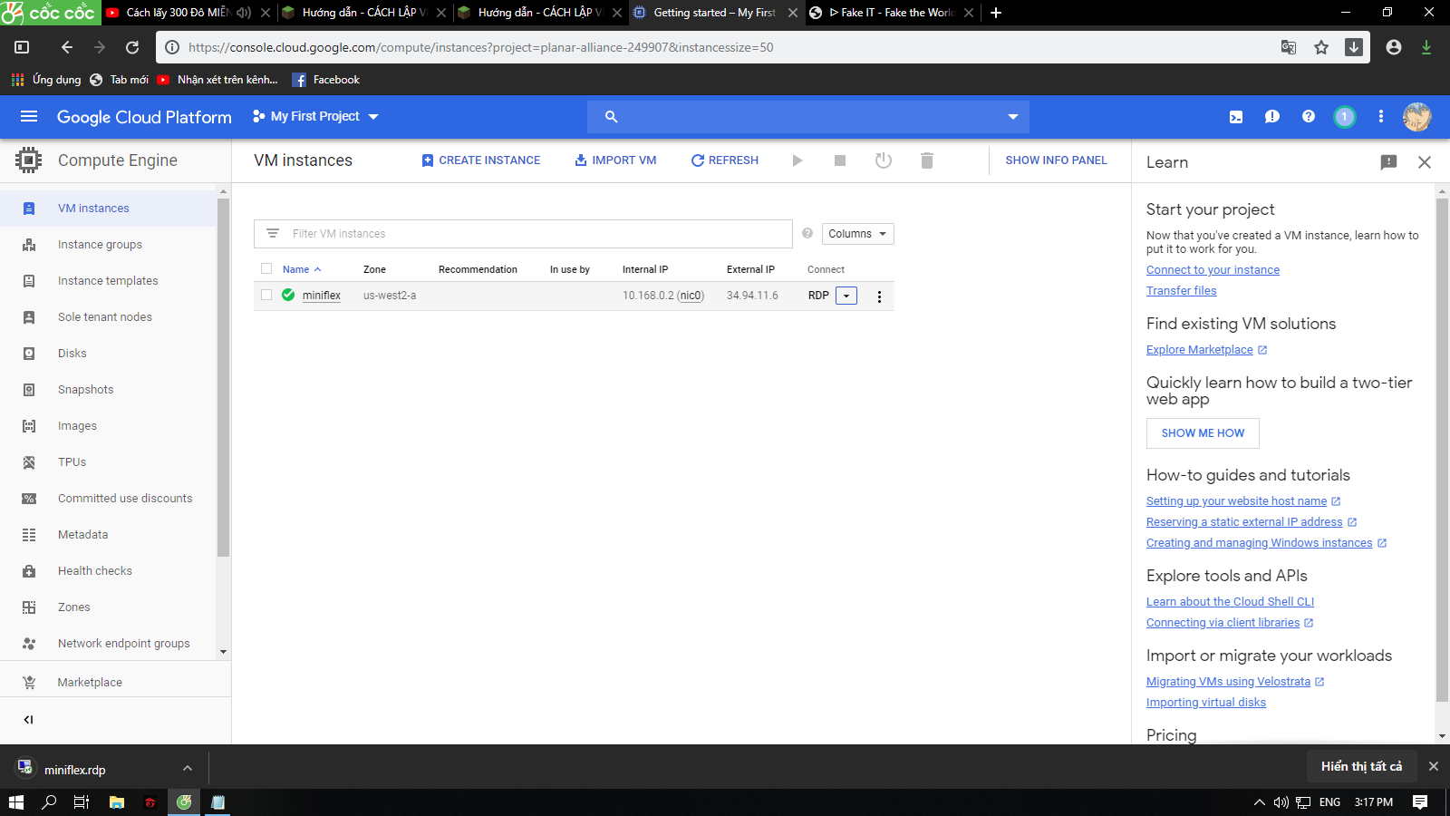Expand the RDP connection options arrow

point(846,296)
